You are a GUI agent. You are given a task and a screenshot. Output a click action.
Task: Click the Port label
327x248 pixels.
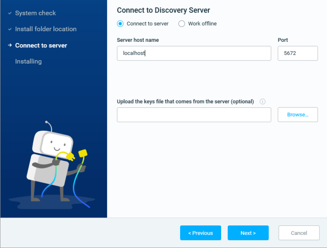[x=283, y=40]
